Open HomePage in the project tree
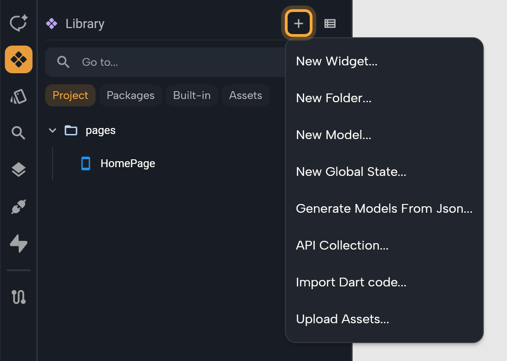The image size is (507, 361). pos(128,163)
